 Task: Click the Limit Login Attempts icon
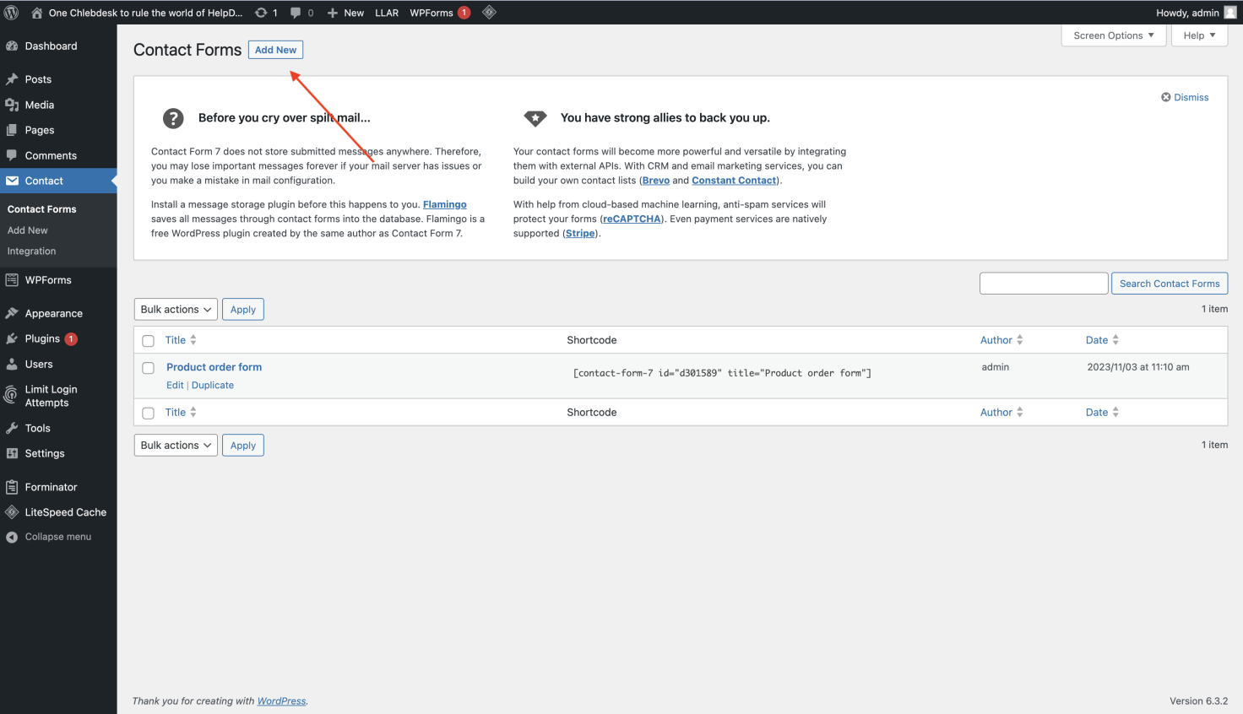[x=11, y=395]
